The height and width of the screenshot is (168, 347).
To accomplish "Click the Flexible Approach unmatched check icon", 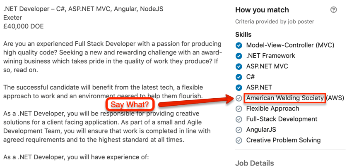I will click(x=239, y=109).
